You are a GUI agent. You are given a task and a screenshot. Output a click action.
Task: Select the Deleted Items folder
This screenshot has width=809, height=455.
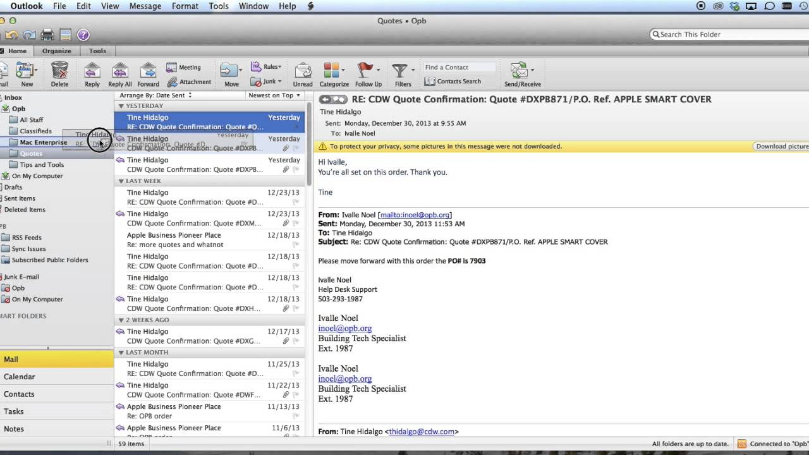[25, 210]
